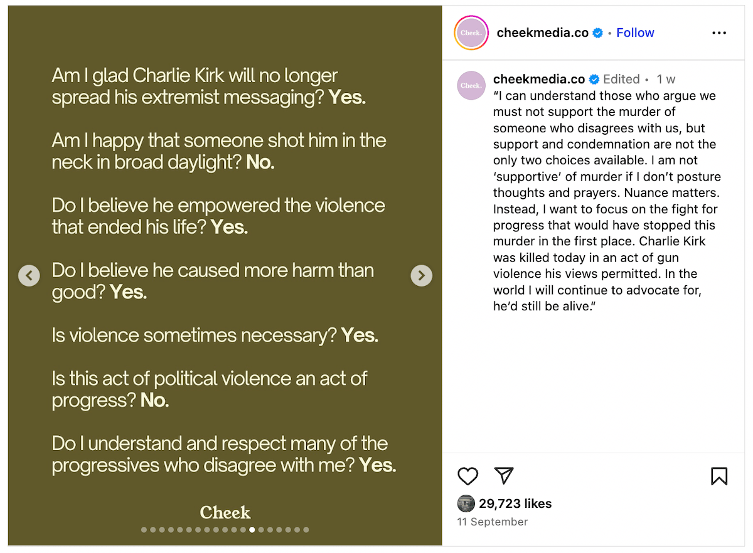Image resolution: width=753 pixels, height=553 pixels.
Task: Follow the cheekmedia.co account
Action: 635,33
